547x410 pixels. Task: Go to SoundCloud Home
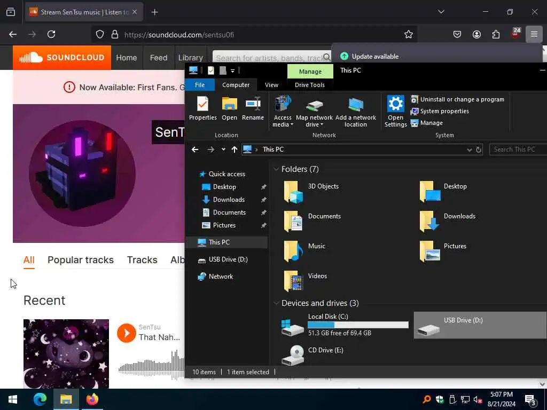(x=126, y=58)
